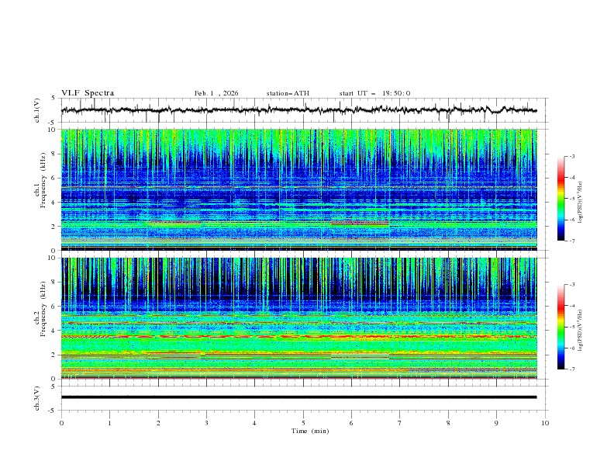This screenshot has height=475, width=614.
Task: Click tick label "3" on the Time axis
Action: point(206,423)
